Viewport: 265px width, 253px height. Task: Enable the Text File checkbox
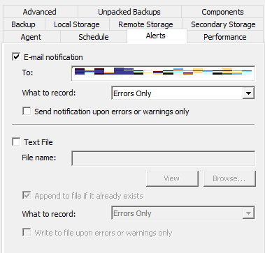pos(16,142)
